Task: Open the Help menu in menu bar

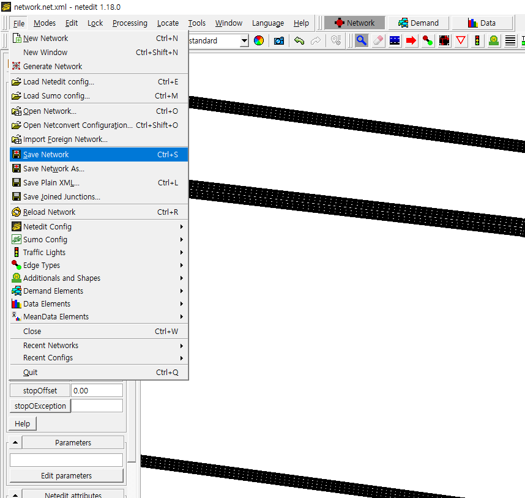Action: [x=301, y=23]
